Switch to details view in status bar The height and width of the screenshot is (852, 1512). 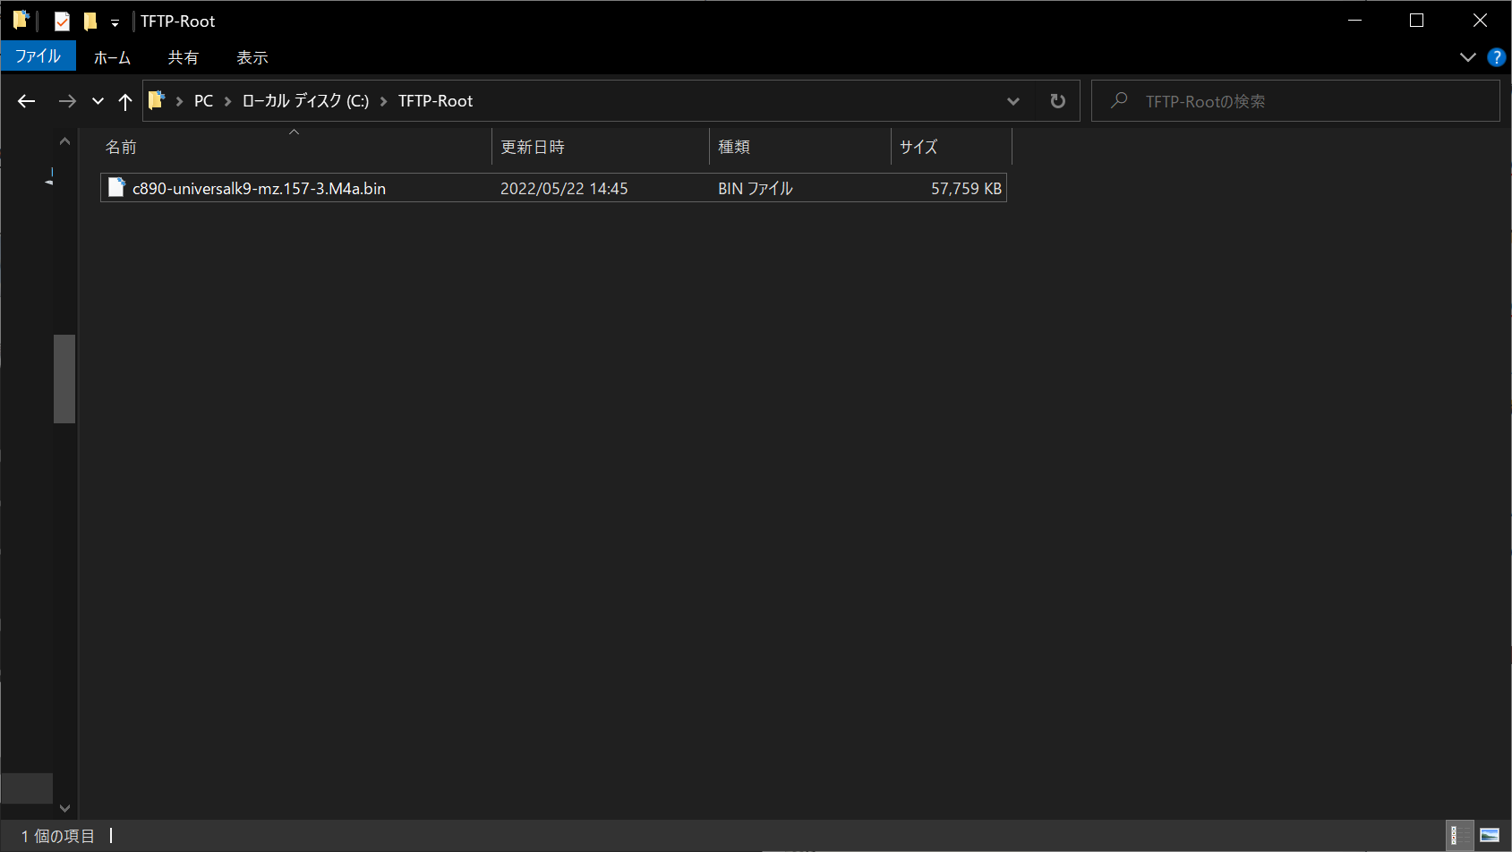pos(1459,836)
